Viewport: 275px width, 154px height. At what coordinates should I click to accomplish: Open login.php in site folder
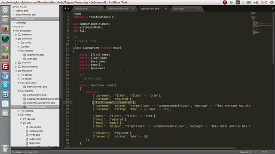click(34, 143)
